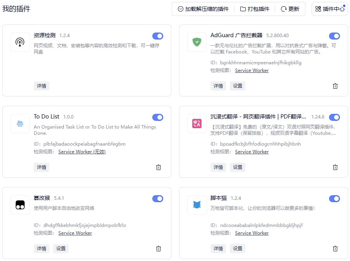This screenshot has width=350, height=261.
Task: Disable the 资源检测 extension toggle
Action: pyautogui.click(x=158, y=36)
